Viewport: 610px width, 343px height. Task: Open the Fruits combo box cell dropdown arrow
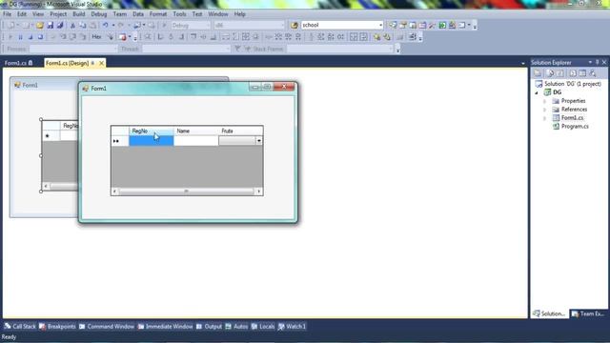[x=258, y=141]
